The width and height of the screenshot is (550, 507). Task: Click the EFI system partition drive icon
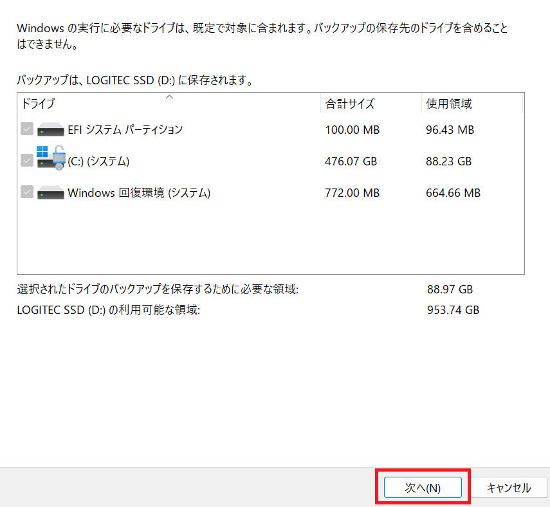[51, 130]
